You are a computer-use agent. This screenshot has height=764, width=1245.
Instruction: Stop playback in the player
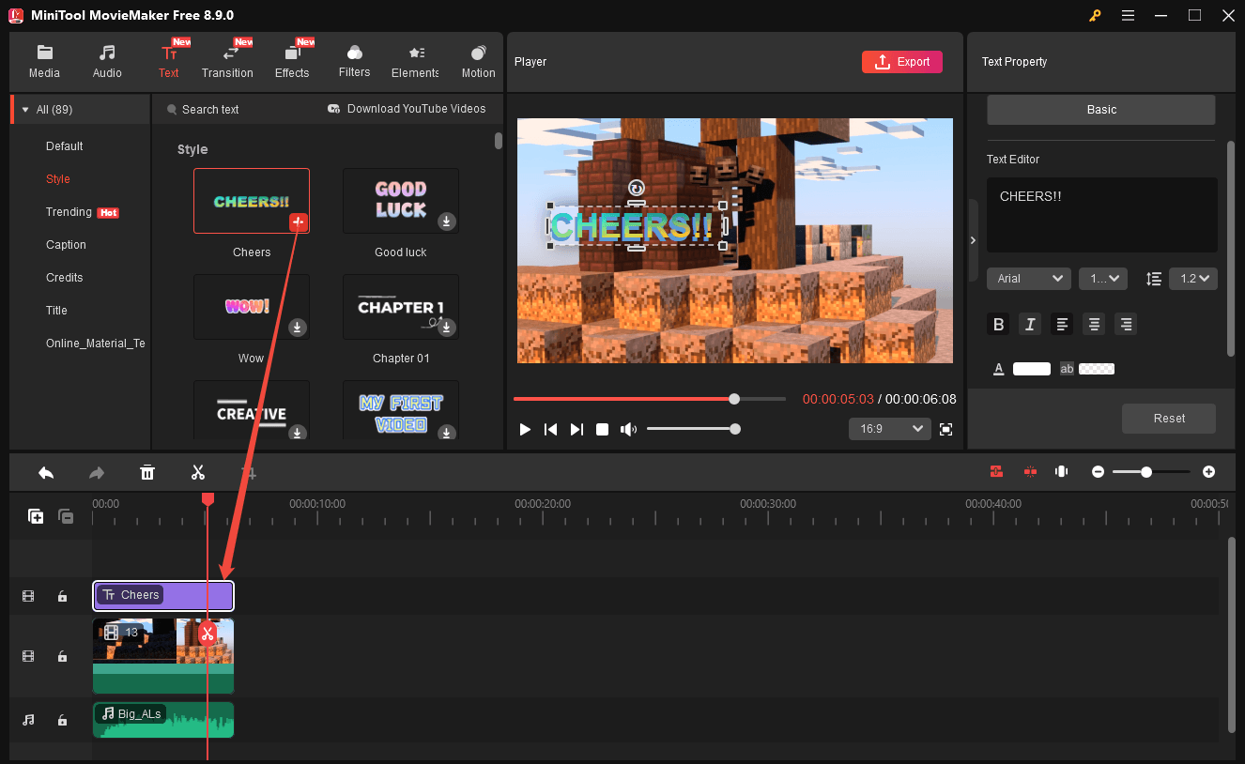click(603, 429)
